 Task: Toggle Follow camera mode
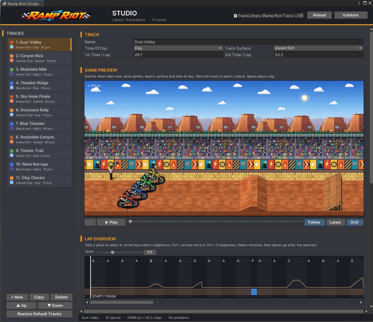click(x=314, y=222)
